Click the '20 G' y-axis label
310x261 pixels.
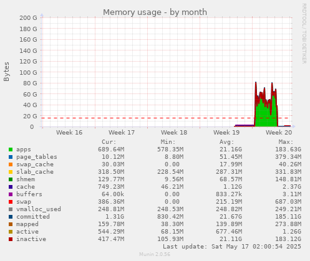[x=30, y=116]
